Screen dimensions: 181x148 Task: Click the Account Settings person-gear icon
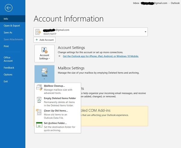pyautogui.click(x=44, y=50)
